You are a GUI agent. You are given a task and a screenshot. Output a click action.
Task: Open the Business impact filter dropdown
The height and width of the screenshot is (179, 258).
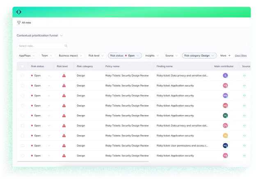click(71, 56)
